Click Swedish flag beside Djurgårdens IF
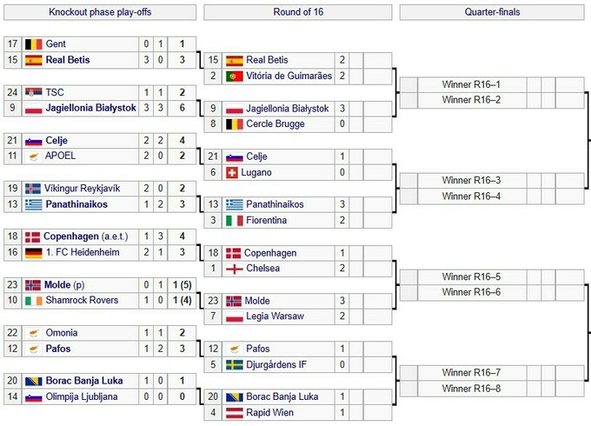 pyautogui.click(x=234, y=365)
